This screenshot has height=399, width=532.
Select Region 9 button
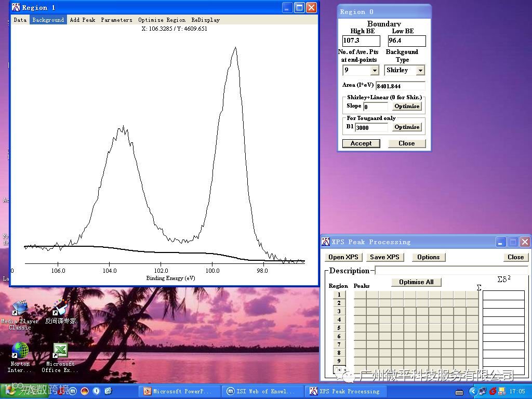(x=339, y=361)
